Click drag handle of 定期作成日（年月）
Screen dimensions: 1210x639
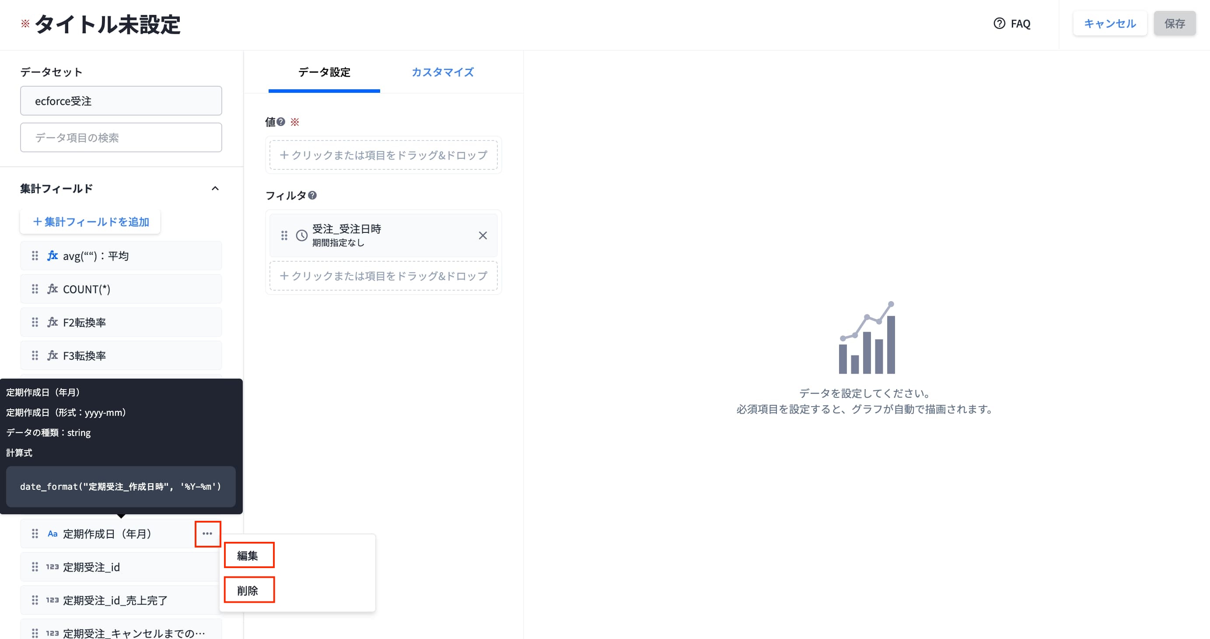[x=35, y=534]
